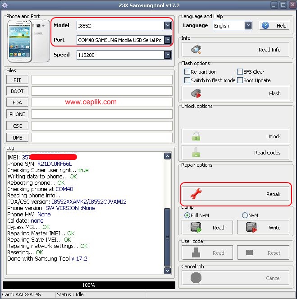
Task: Click the CSC file button
Action: (17, 126)
